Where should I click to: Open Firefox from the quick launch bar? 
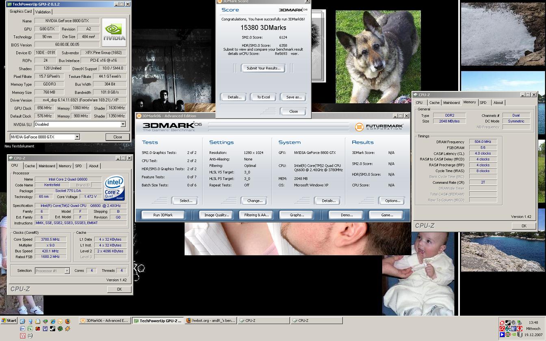(67, 321)
